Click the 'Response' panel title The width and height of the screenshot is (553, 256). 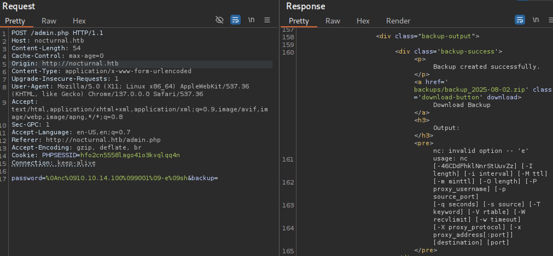click(x=305, y=6)
